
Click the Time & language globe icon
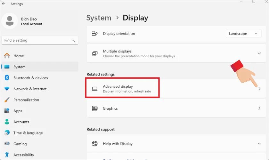tap(7, 133)
